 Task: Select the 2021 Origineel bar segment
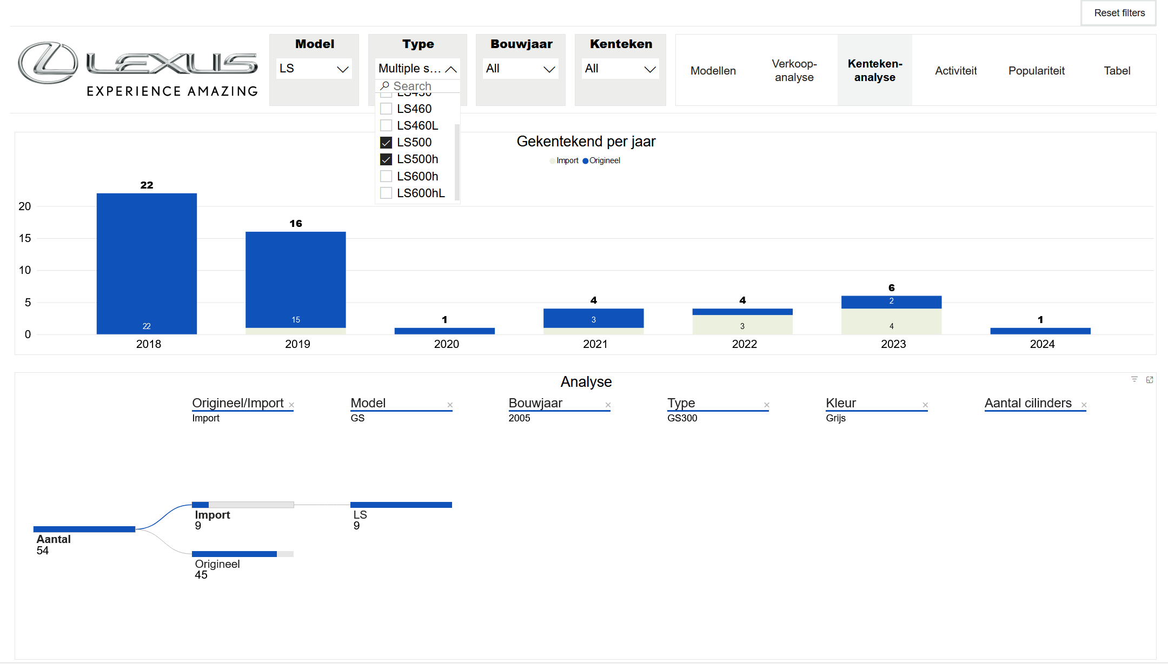click(594, 318)
